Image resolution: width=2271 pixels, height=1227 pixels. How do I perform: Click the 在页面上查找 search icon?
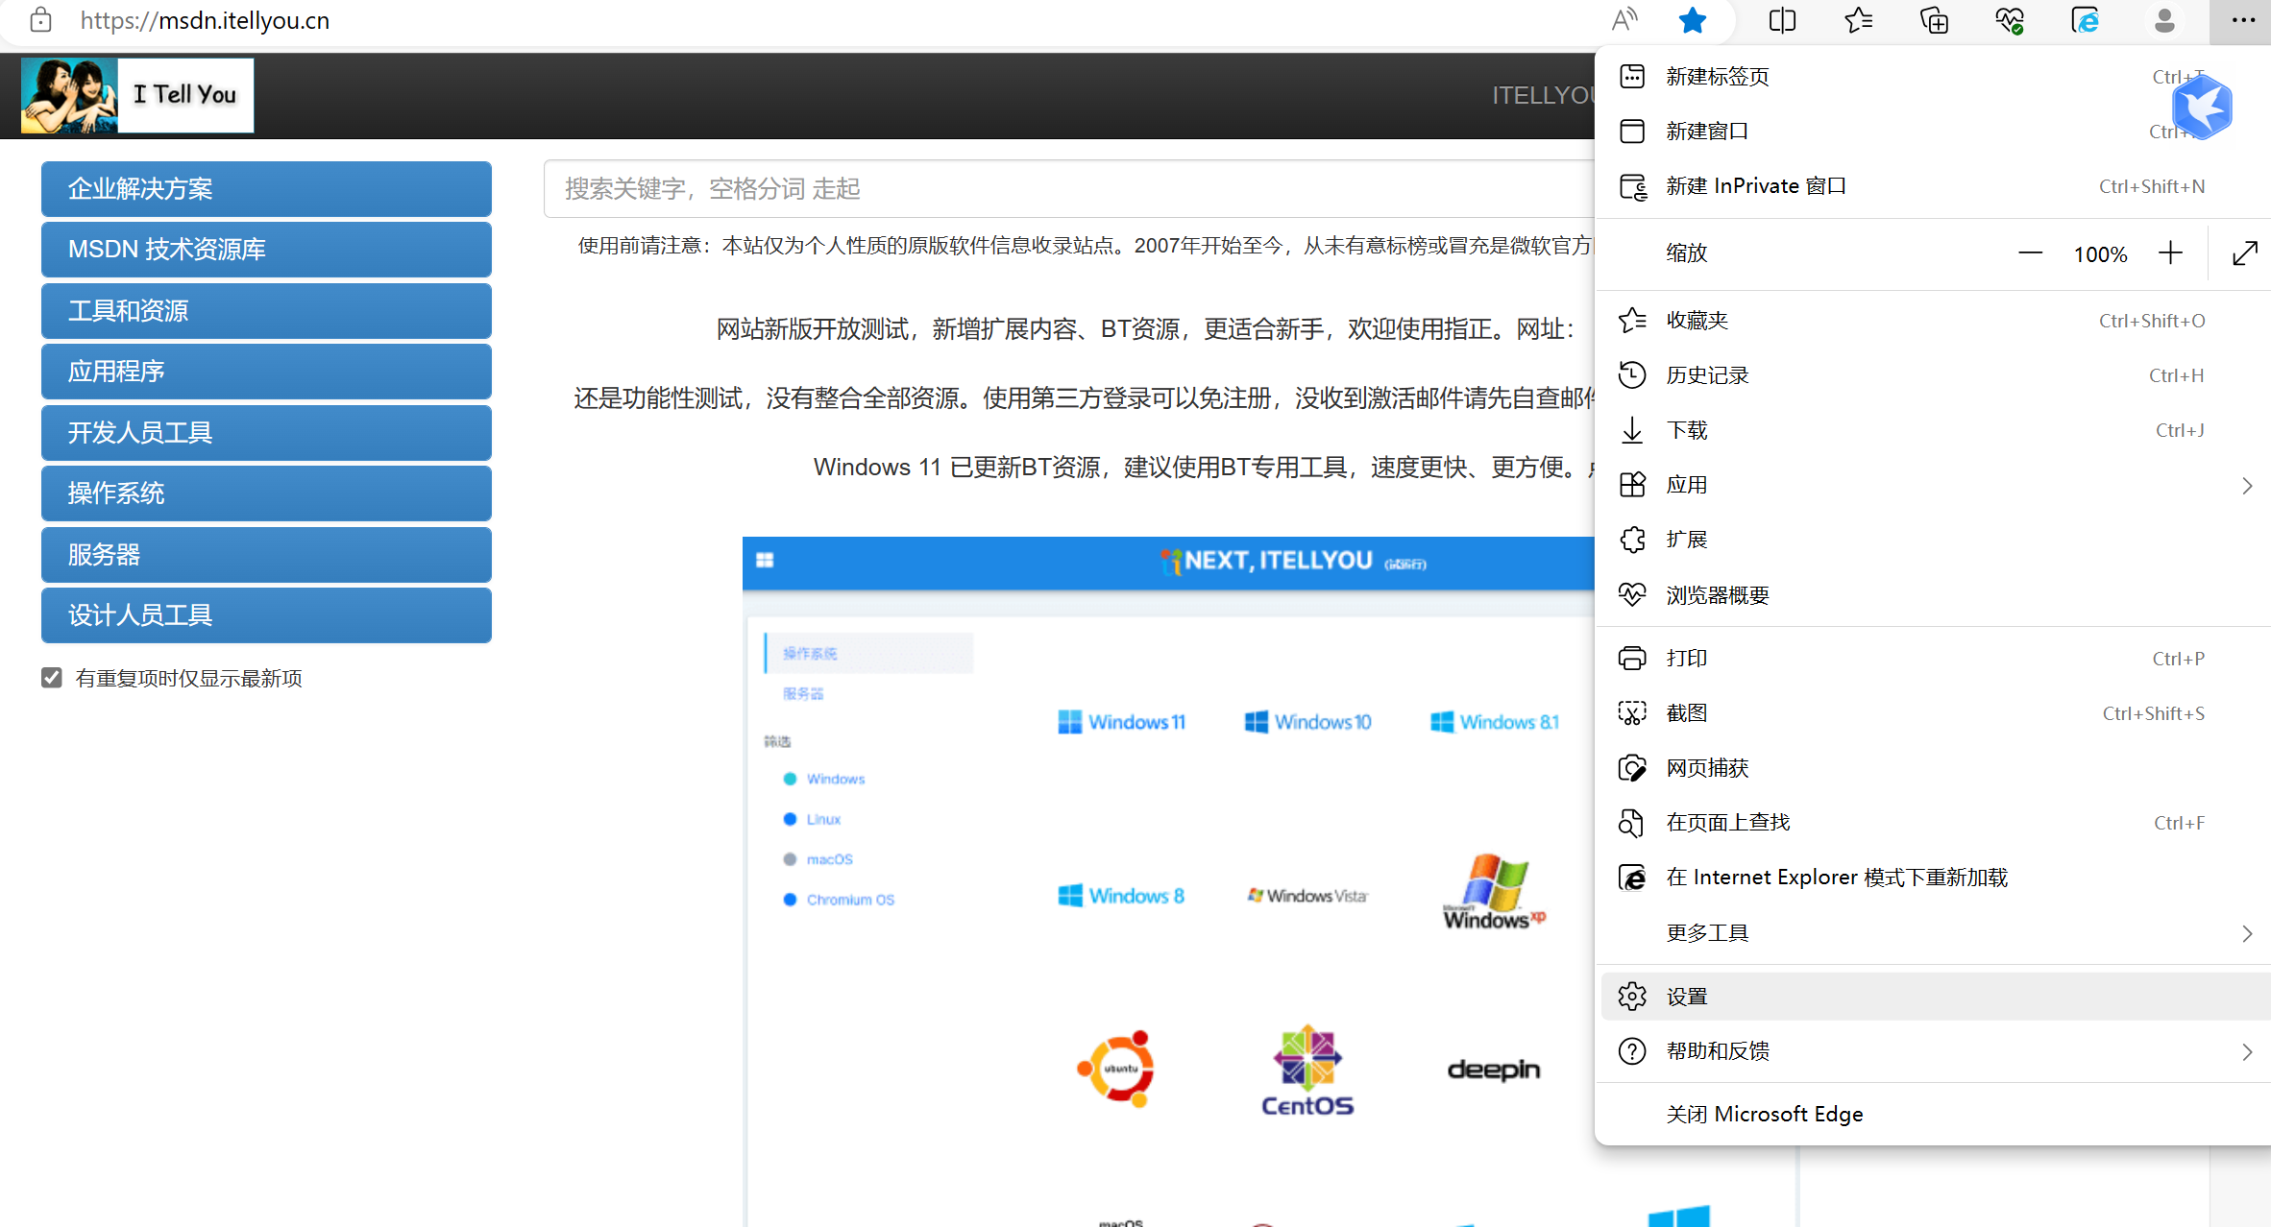pos(1632,823)
